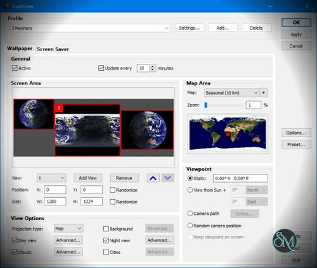
Task: Click the Add View button
Action: (x=88, y=178)
